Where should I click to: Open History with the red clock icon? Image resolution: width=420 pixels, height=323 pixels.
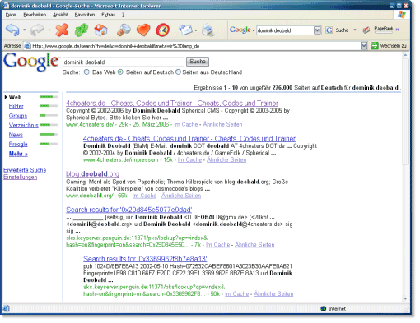coord(163,30)
